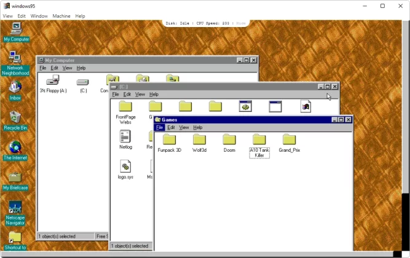Open the emulator top-bar View menu
410x258 pixels.
coord(7,16)
